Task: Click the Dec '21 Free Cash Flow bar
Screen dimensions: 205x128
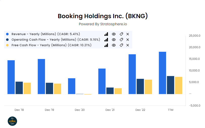Action: (x=118, y=91)
